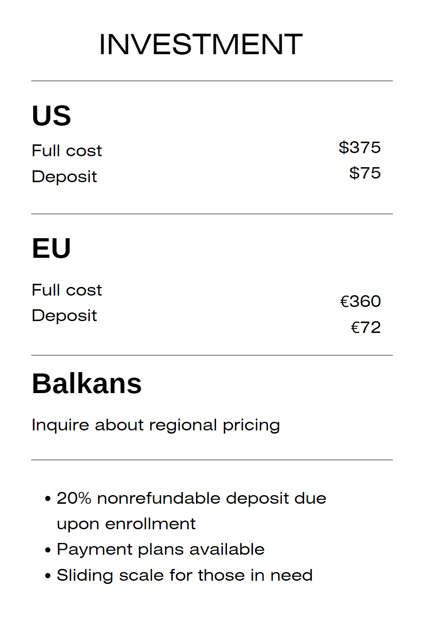The height and width of the screenshot is (624, 423).
Task: Click the $375 price
Action: pos(360,147)
